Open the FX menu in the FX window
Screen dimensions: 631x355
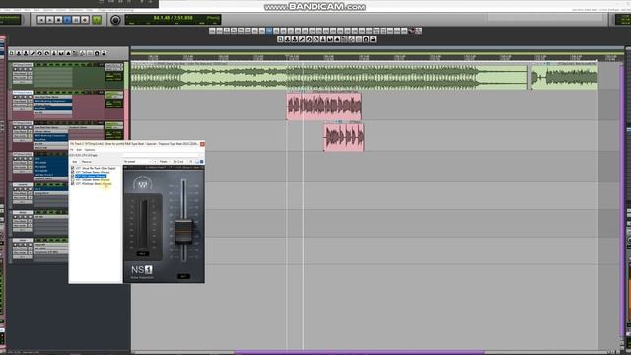72,150
